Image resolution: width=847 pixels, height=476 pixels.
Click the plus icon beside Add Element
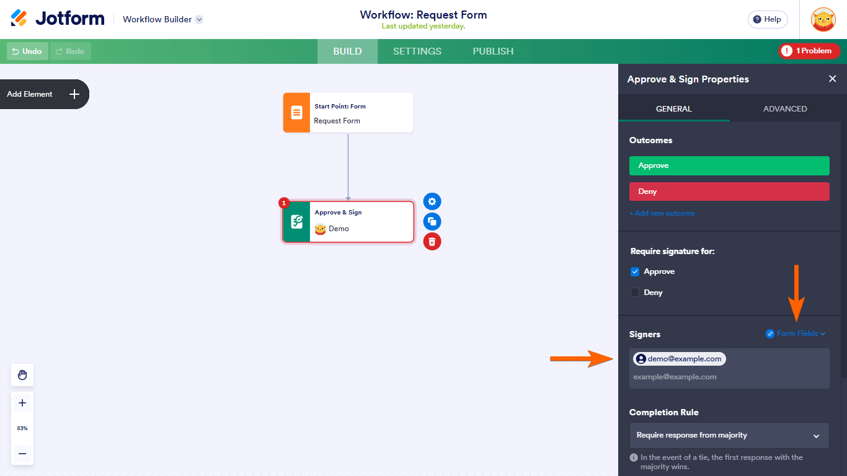(74, 94)
